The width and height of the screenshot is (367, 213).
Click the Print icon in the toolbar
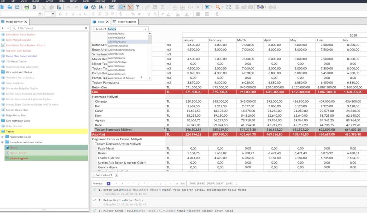[27, 7]
